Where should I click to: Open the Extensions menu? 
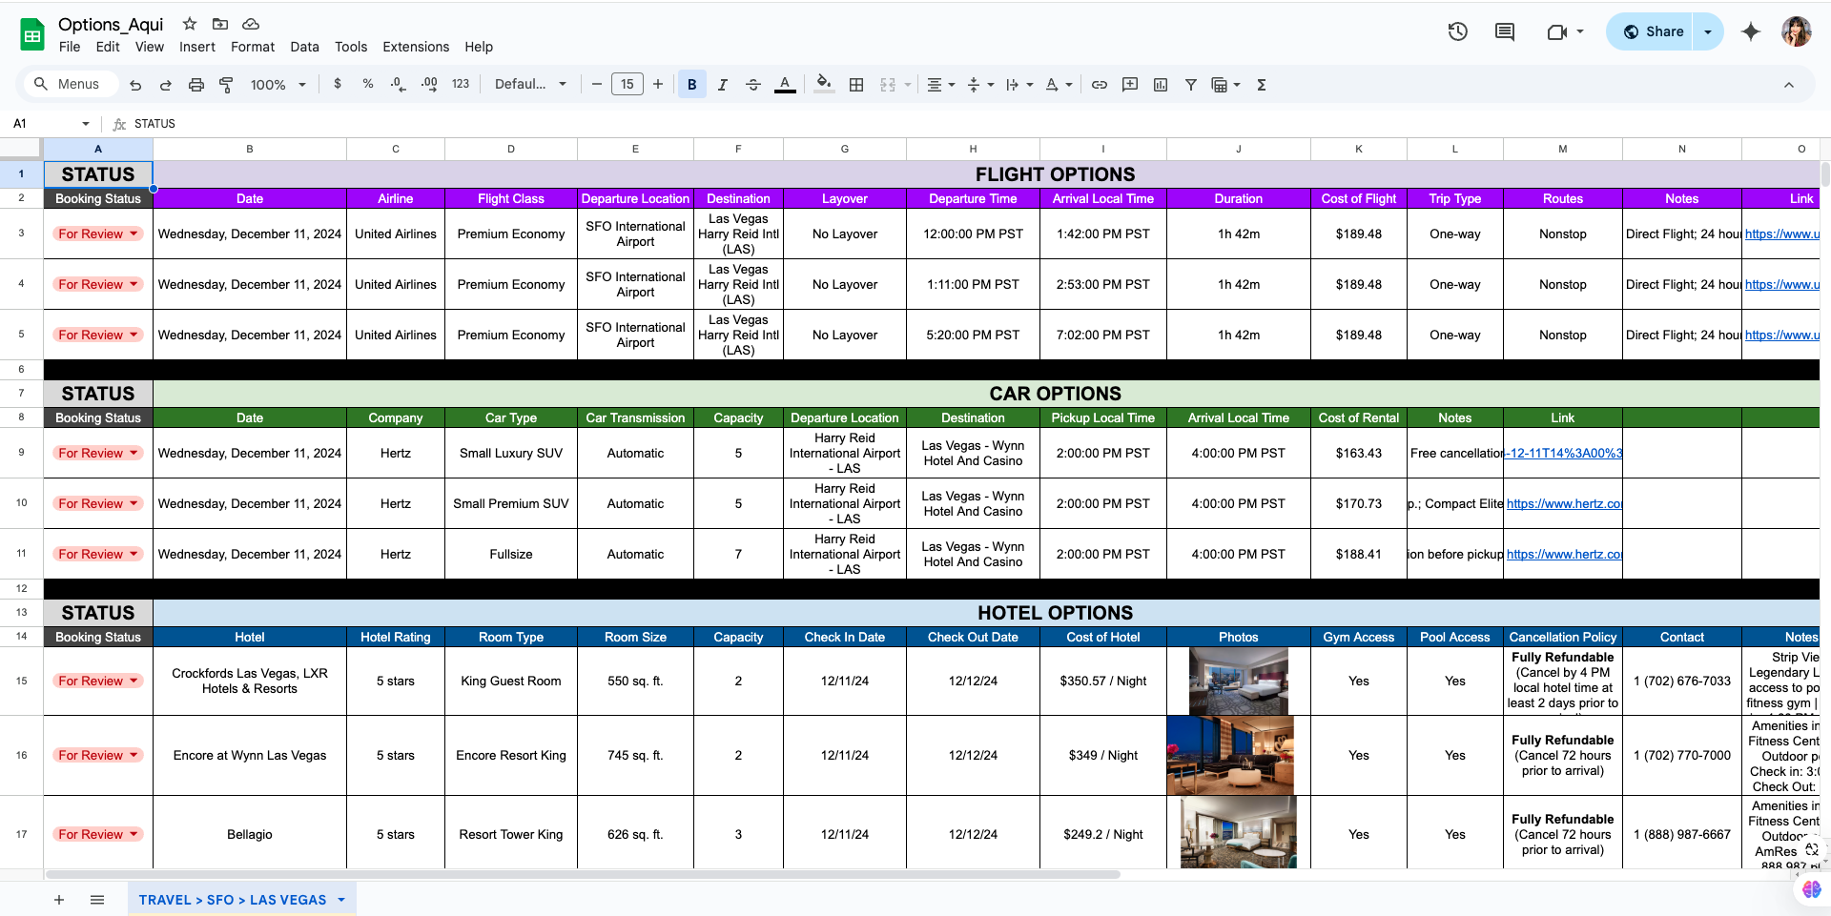(x=416, y=47)
